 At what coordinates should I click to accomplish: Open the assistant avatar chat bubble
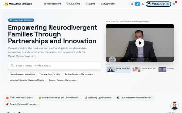[x=174, y=105]
